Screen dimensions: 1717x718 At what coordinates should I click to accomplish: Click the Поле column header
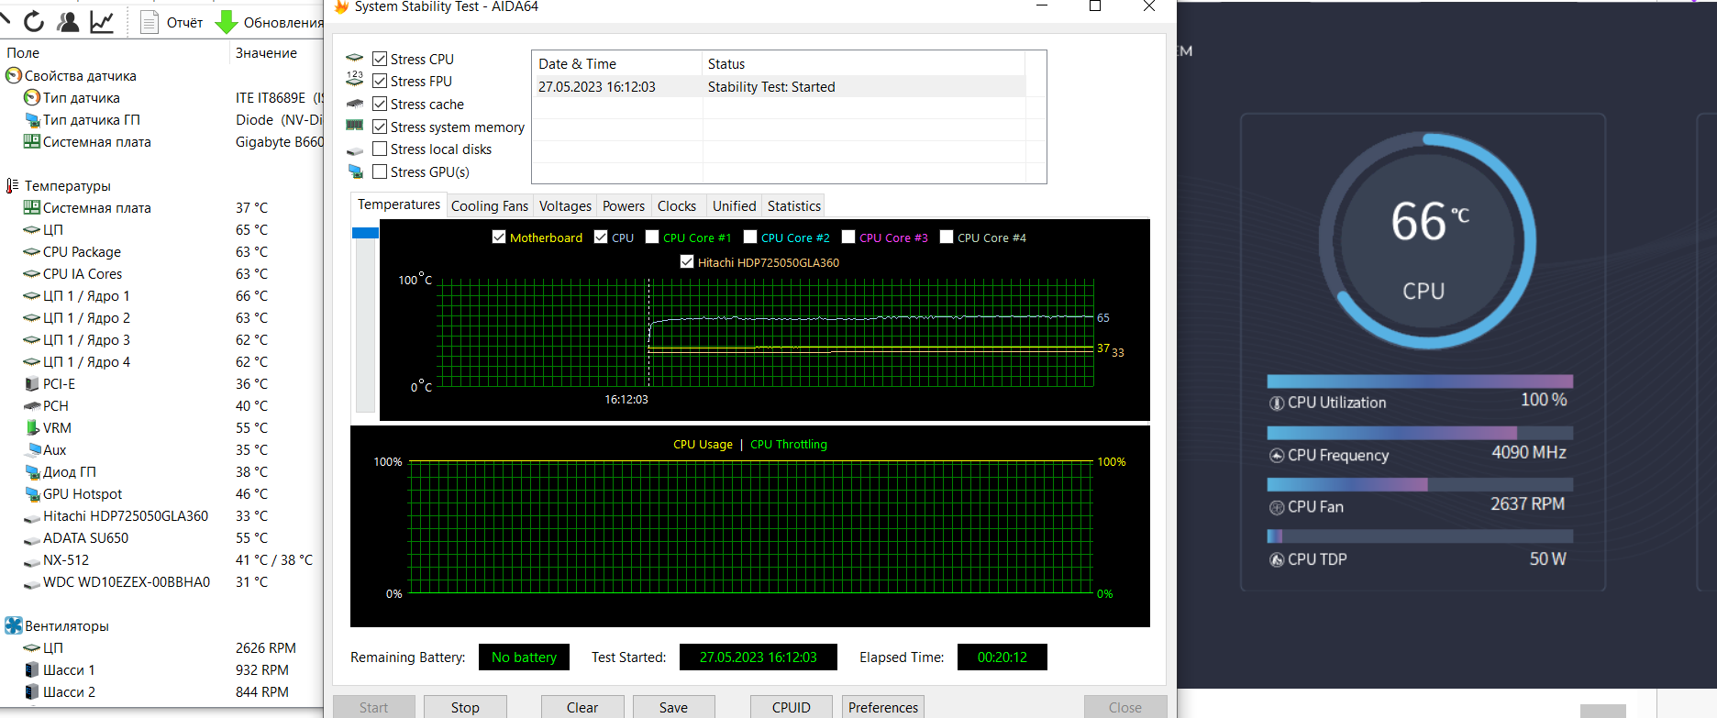tap(114, 53)
